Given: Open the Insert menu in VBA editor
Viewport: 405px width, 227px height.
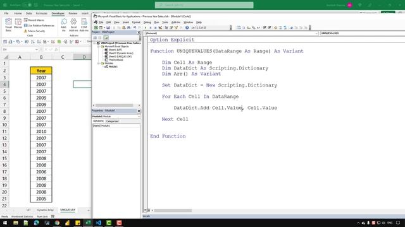Looking at the screenshot, I should coord(125,23).
